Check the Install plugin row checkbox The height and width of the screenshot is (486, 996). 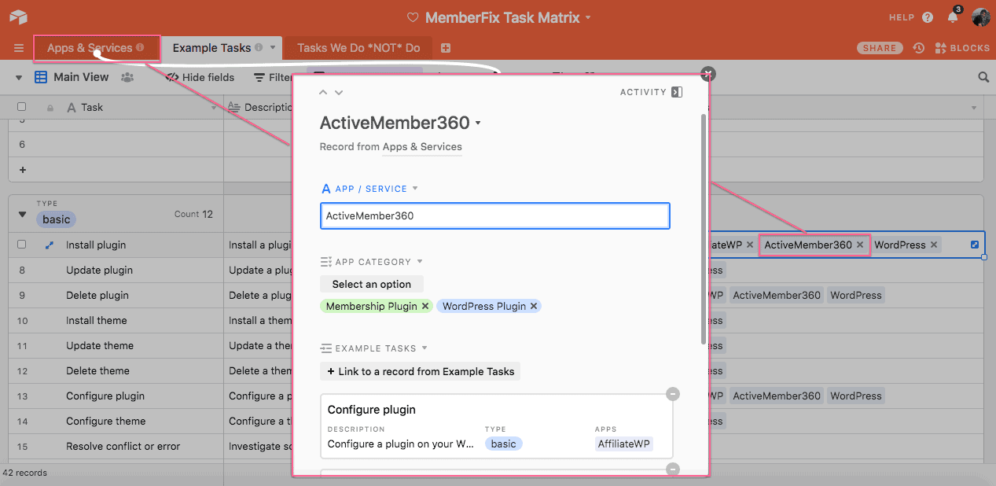point(22,245)
